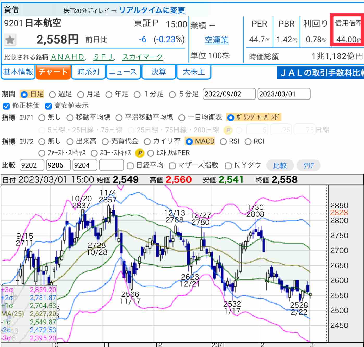
Task: Click 比較 button
Action: [x=280, y=165]
